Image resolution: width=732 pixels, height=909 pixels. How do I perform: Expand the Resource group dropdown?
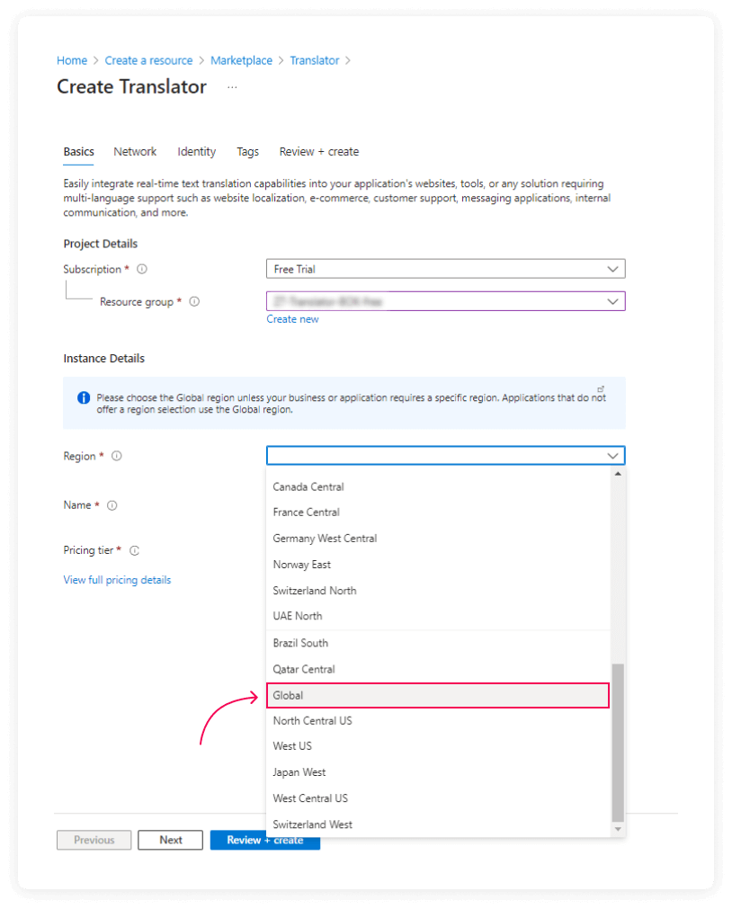[x=445, y=301]
